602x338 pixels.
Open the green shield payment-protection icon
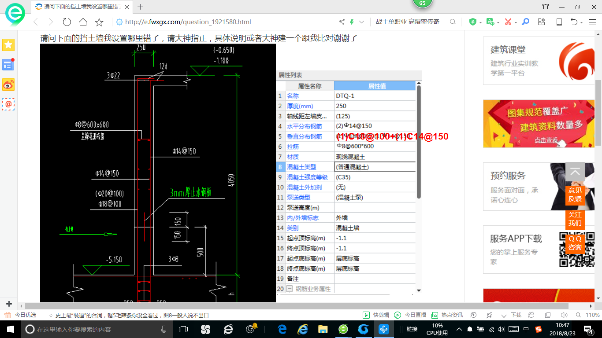(x=472, y=22)
